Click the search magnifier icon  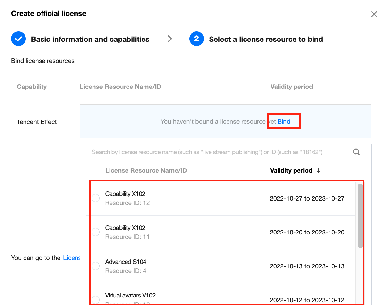(x=356, y=152)
